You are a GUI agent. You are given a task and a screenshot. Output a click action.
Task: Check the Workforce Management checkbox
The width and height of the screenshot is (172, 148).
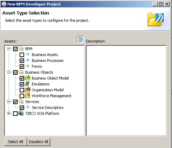22,96
